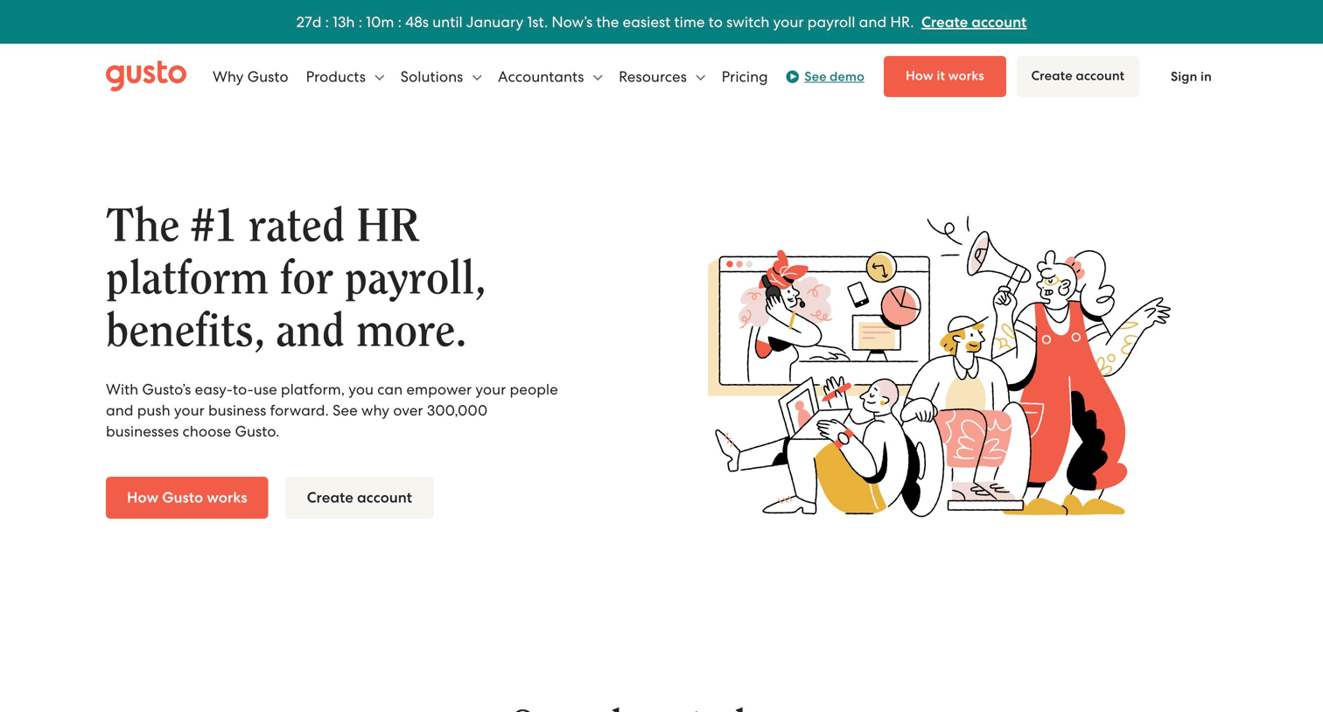Click the See demo link

click(x=834, y=77)
